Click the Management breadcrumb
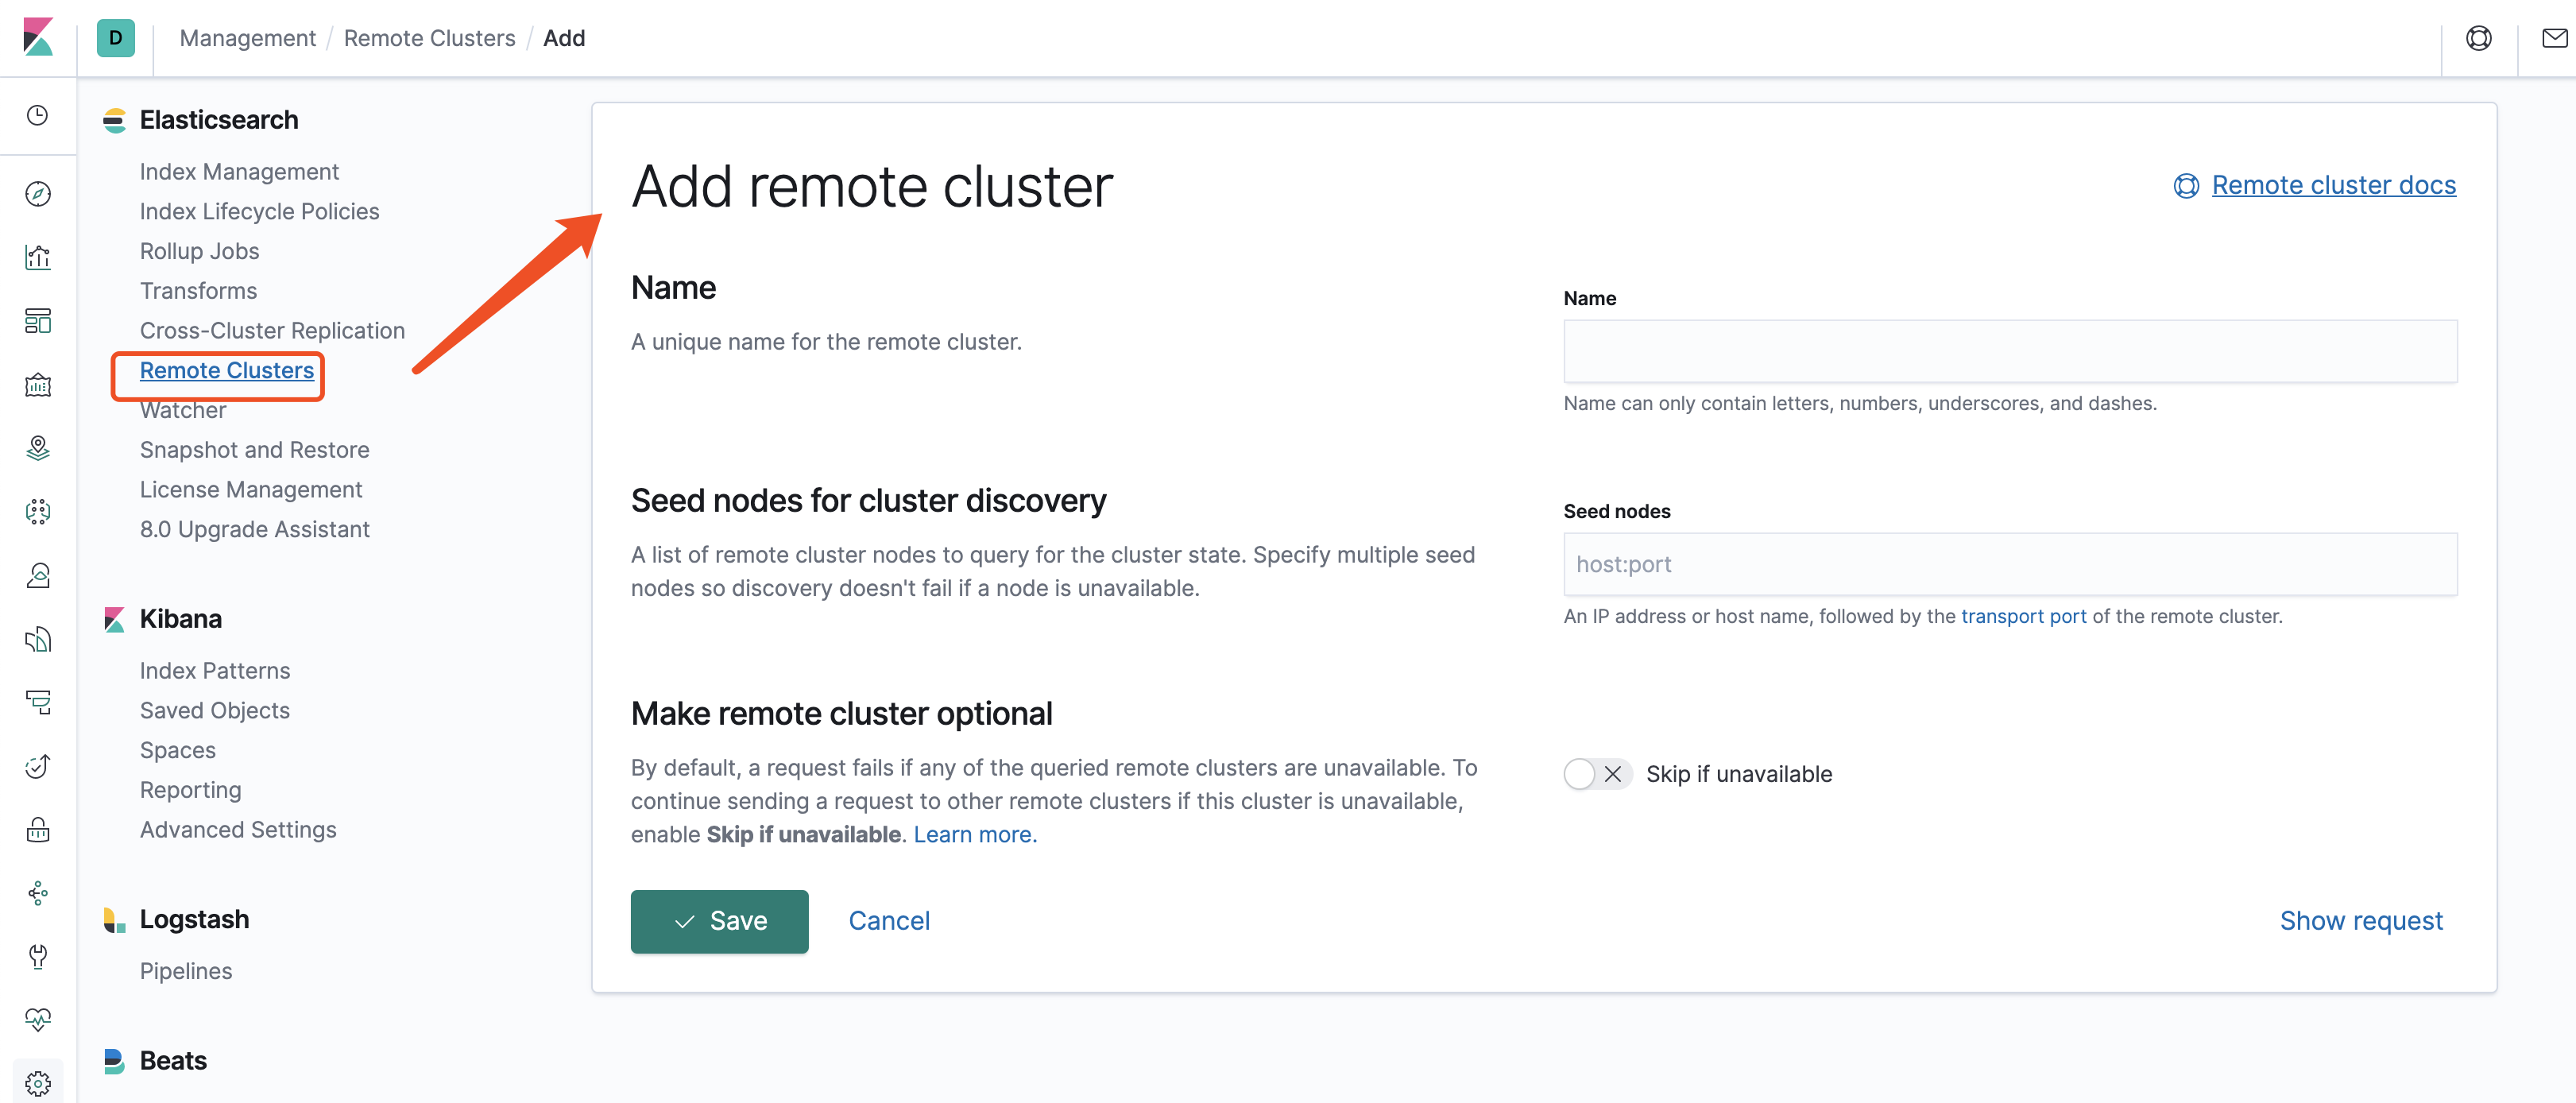The width and height of the screenshot is (2576, 1103). [247, 38]
